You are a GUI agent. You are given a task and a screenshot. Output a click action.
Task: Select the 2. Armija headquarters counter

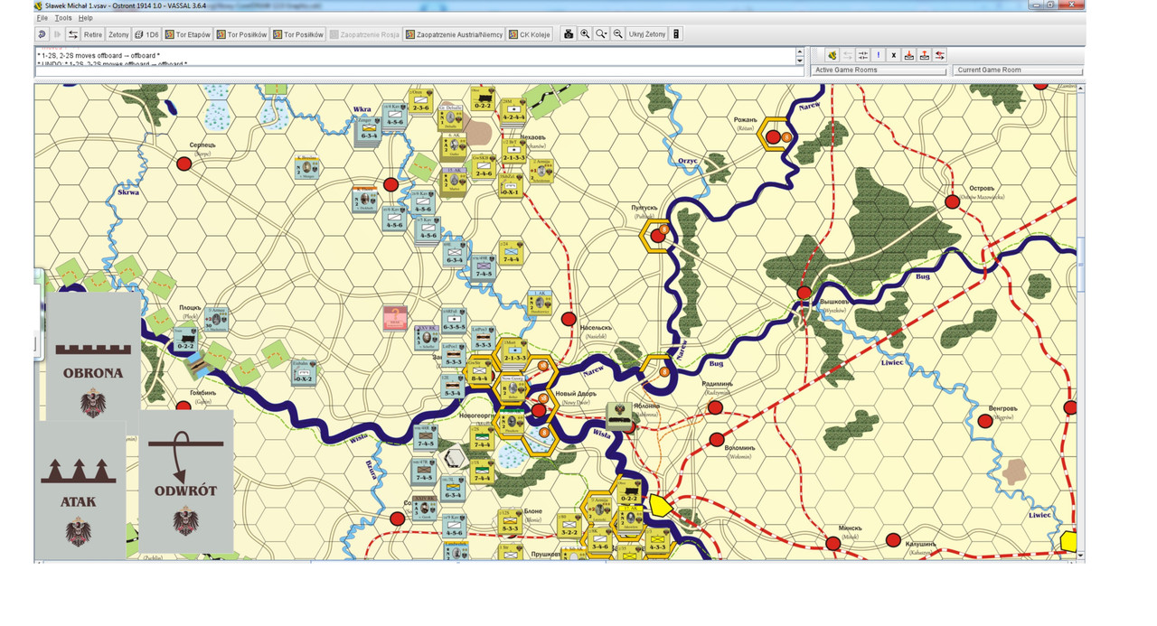pyautogui.click(x=542, y=172)
